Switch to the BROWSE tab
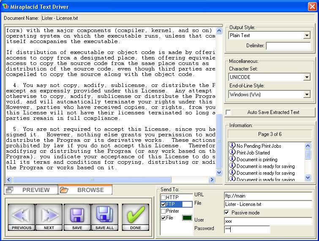319x241 pixels. (x=85, y=190)
